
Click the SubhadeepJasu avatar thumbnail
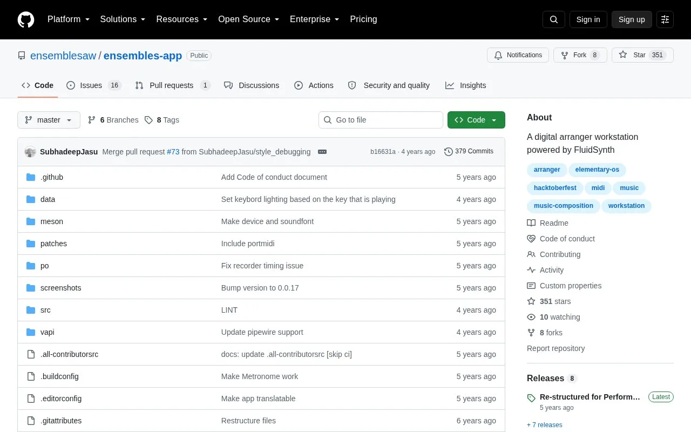pyautogui.click(x=30, y=152)
